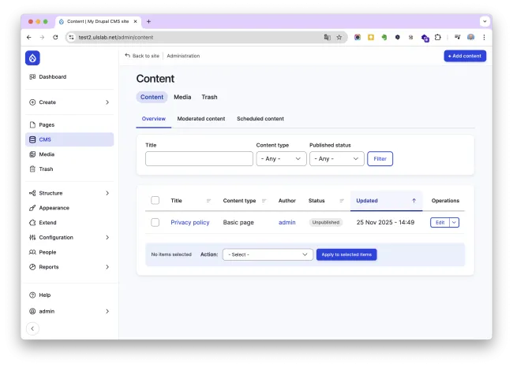Collapse the sidebar with the arrow button
The image size is (513, 367).
click(x=32, y=329)
